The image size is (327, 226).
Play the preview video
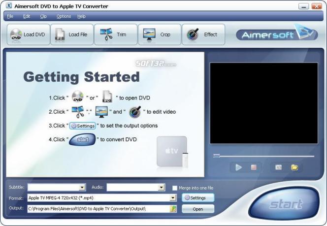pyautogui.click(x=238, y=167)
